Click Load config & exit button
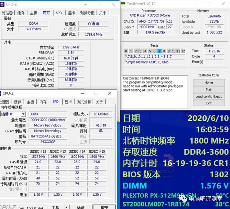 click(x=208, y=96)
